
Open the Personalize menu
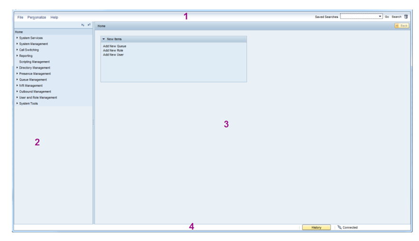(x=37, y=17)
